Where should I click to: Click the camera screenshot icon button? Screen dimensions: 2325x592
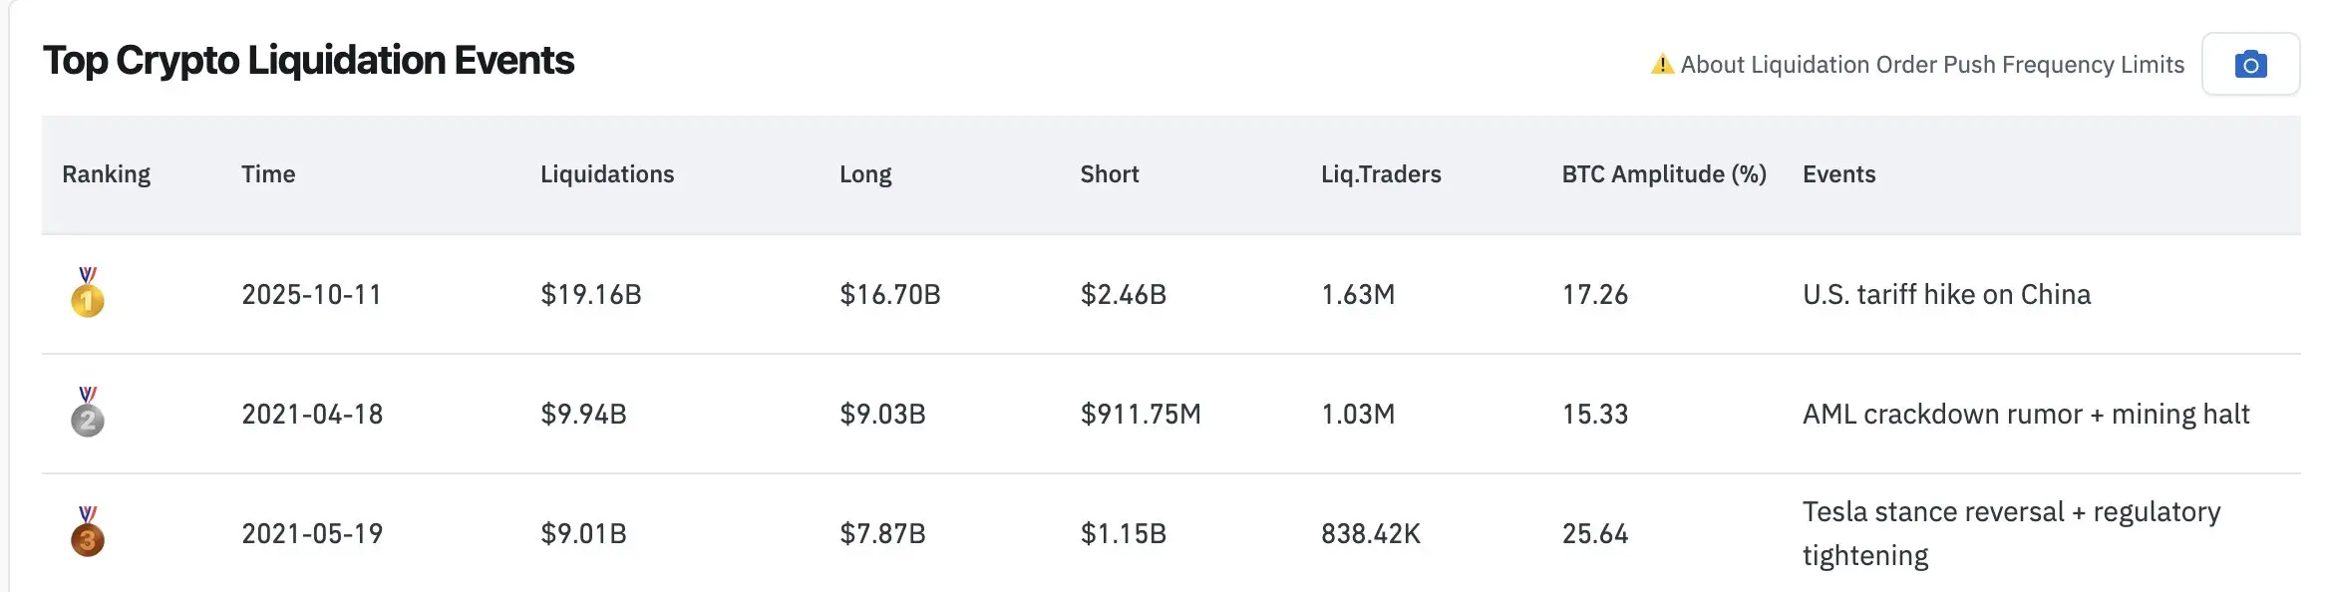2250,64
